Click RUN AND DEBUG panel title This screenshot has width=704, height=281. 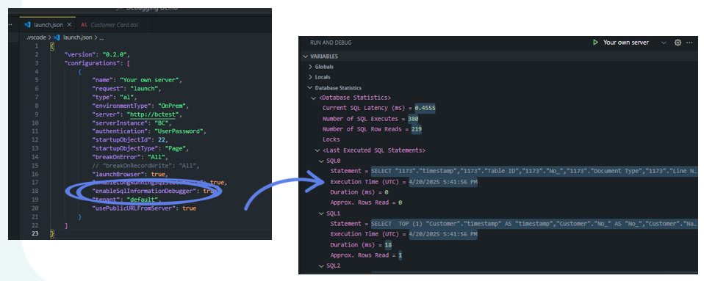(x=331, y=43)
